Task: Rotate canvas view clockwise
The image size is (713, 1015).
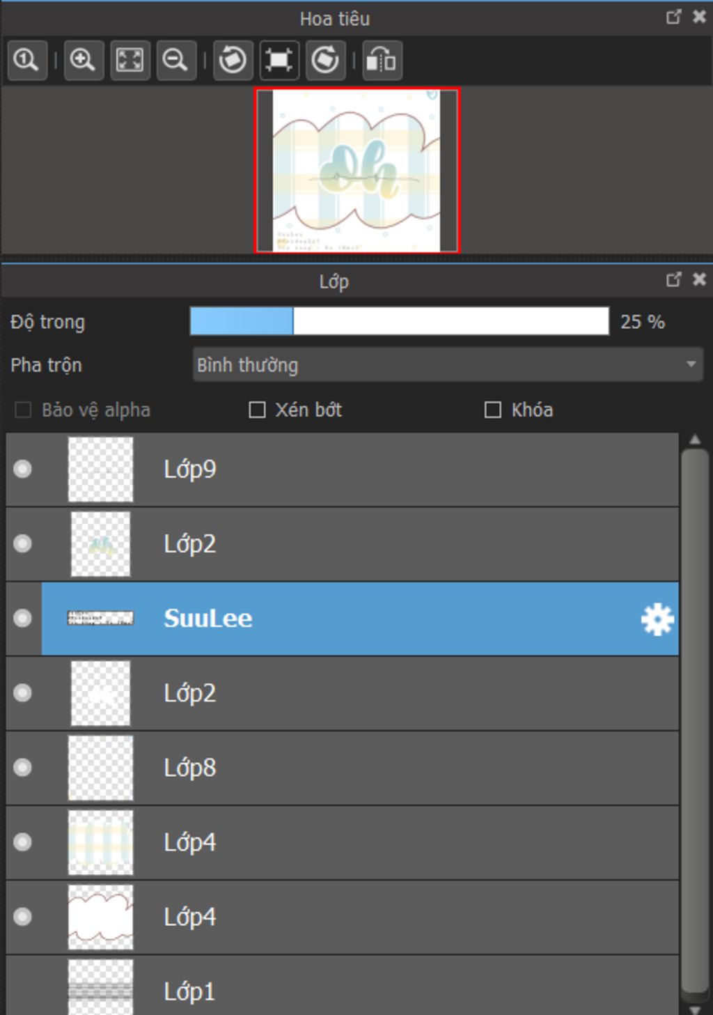Action: click(326, 60)
